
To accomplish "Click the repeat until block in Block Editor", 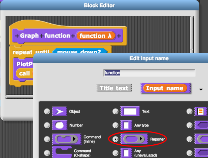I will (31, 52).
